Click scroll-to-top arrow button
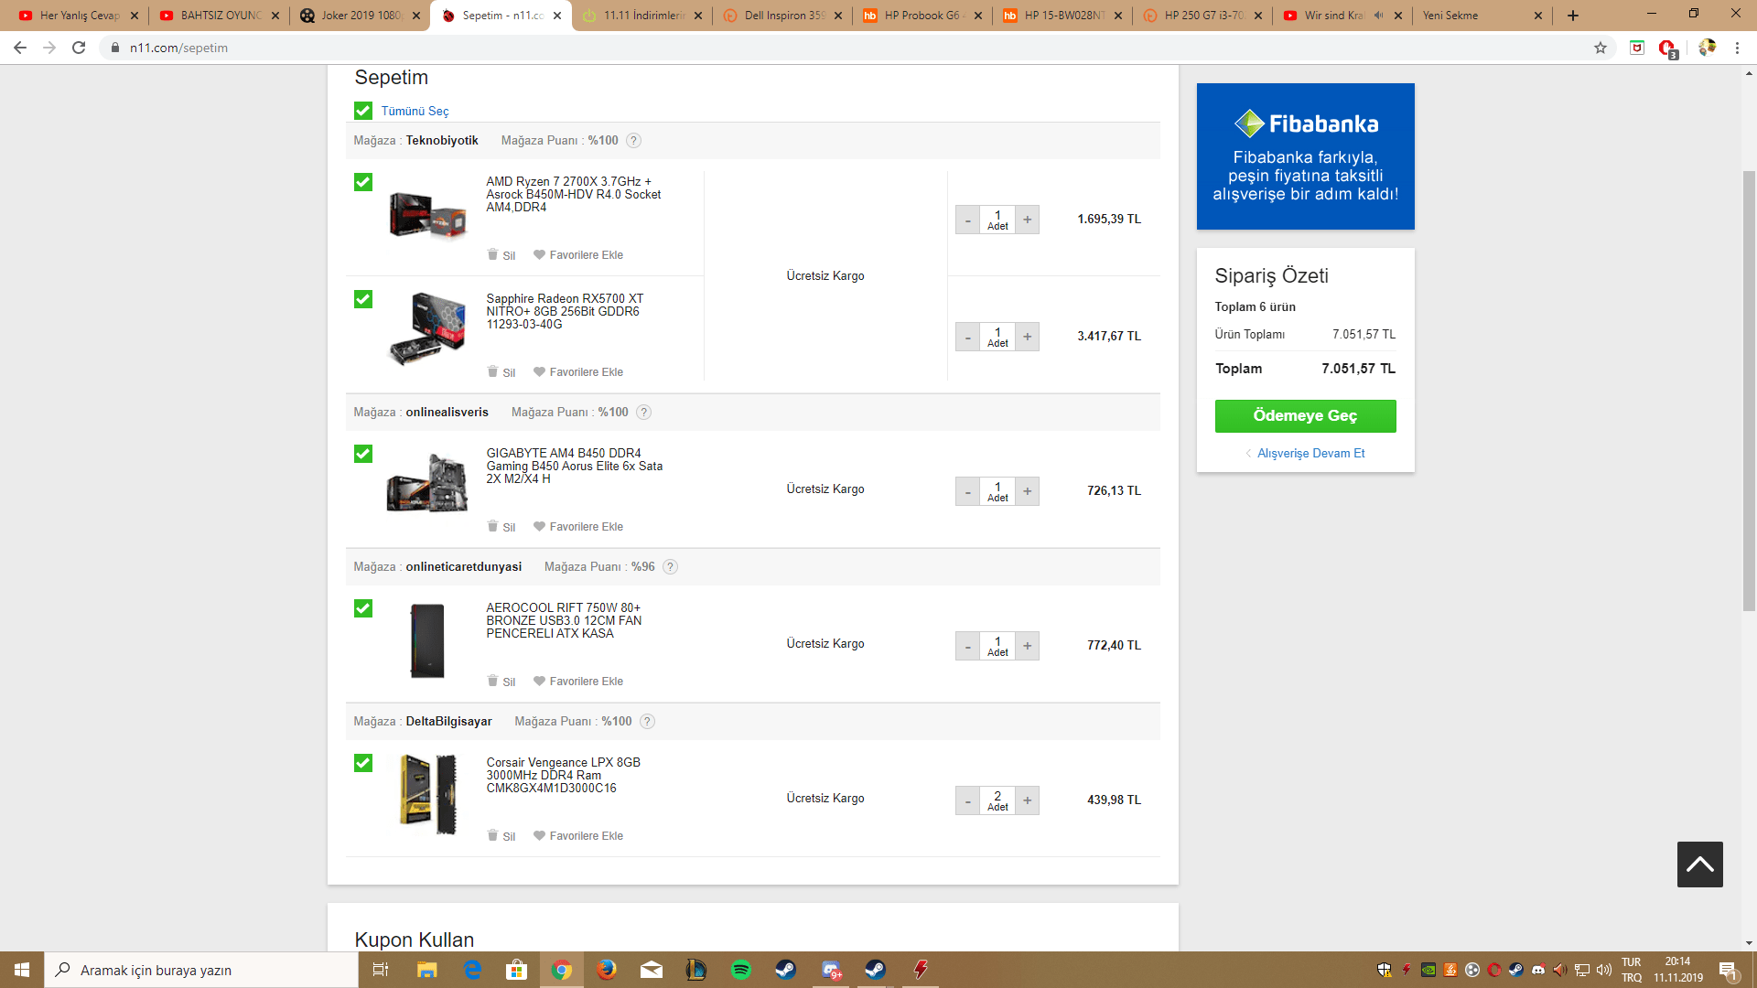The image size is (1757, 988). [x=1699, y=864]
